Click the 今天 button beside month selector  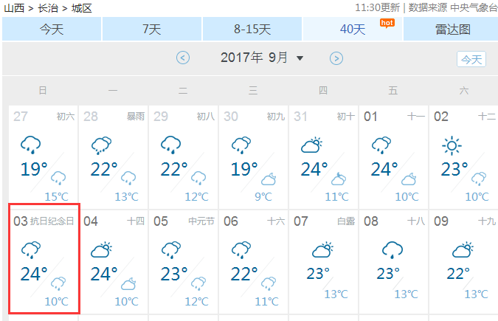pyautogui.click(x=471, y=59)
